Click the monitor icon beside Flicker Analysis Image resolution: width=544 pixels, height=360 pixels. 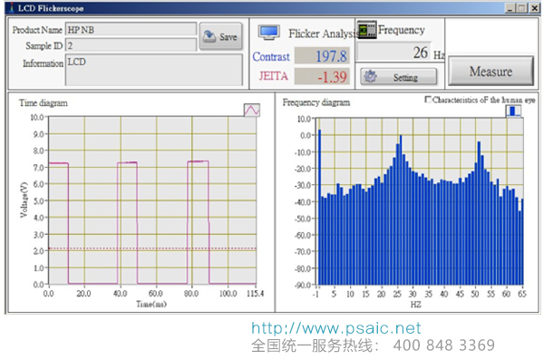pos(269,33)
